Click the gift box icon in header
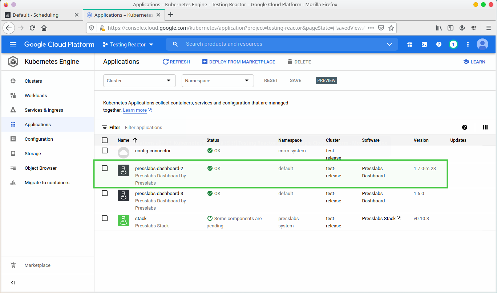 (409, 44)
